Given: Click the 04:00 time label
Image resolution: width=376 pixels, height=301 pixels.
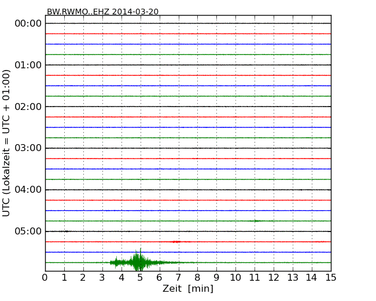Looking at the screenshot, I should [28, 190].
